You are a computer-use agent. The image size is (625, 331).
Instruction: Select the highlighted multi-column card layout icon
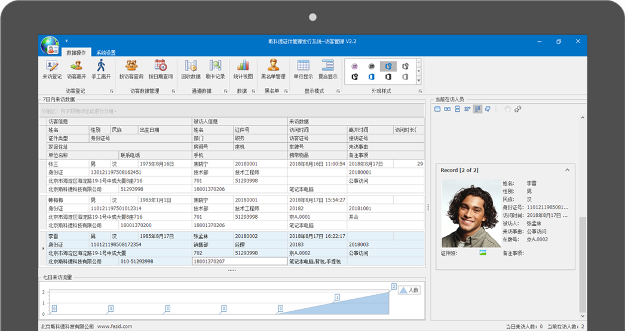pos(477,109)
